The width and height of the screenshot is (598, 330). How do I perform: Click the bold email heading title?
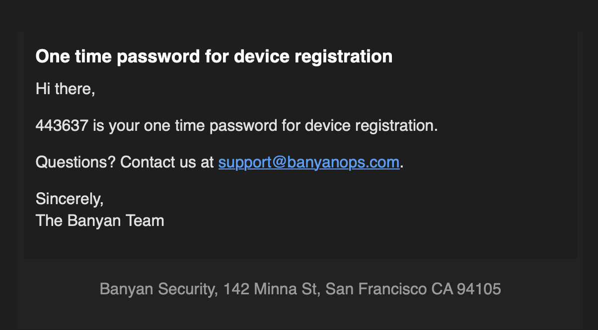[x=214, y=56]
